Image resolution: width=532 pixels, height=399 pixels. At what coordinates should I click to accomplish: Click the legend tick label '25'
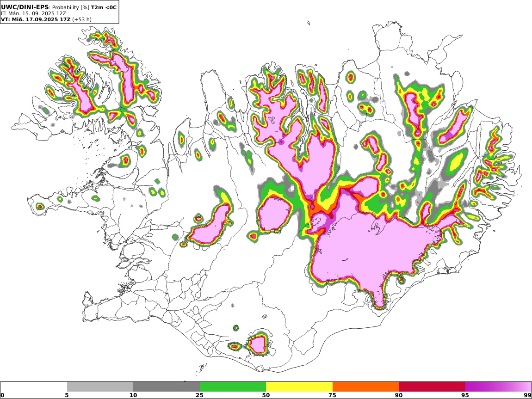coord(200,395)
